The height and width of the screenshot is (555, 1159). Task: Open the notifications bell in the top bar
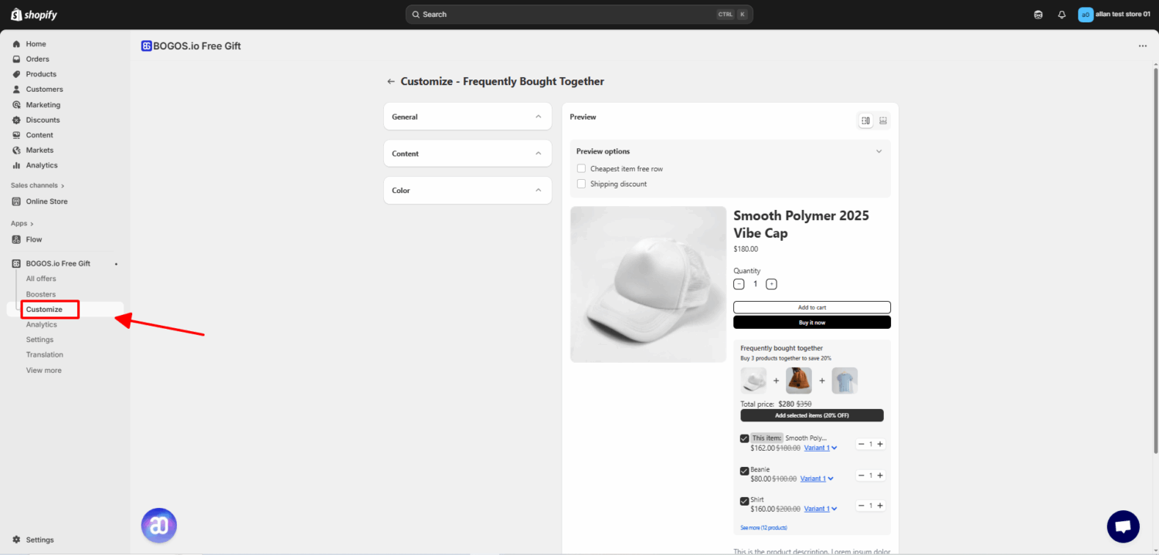[1061, 14]
